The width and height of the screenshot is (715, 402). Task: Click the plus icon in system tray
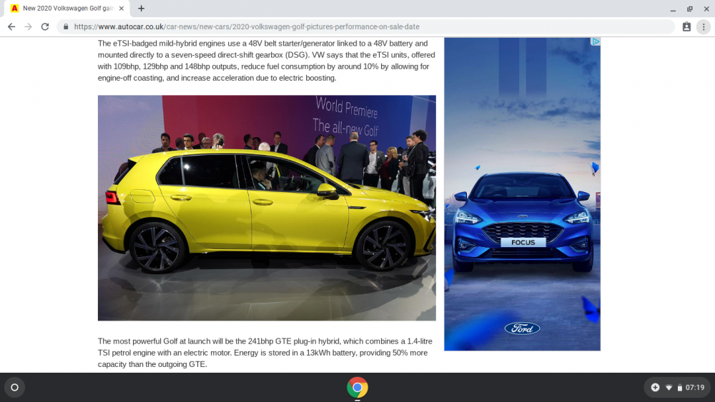655,388
